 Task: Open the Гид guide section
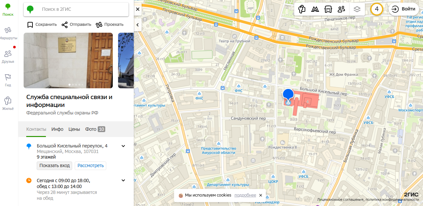(x=8, y=80)
